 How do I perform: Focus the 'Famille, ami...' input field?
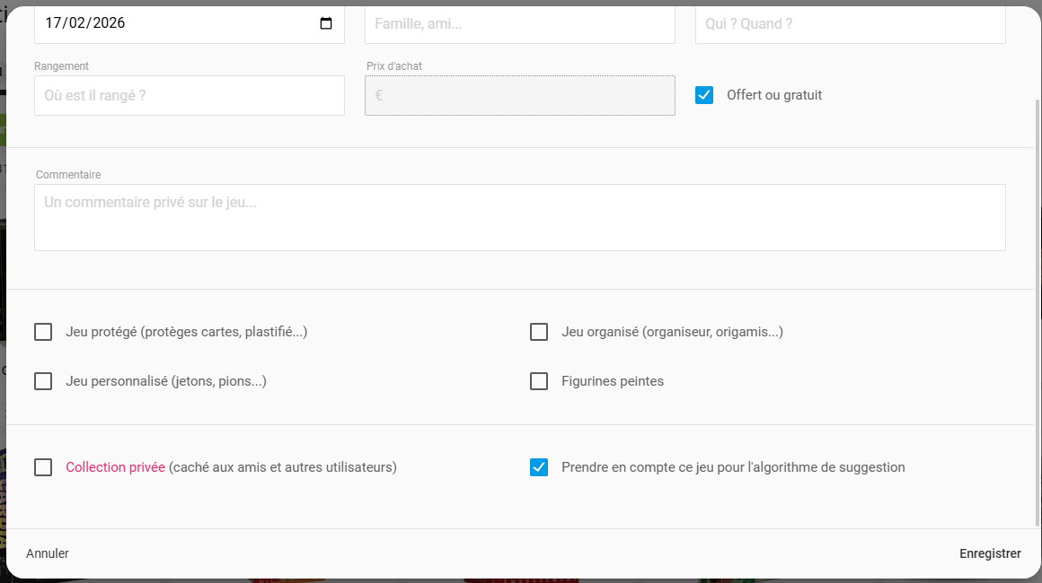coord(519,24)
